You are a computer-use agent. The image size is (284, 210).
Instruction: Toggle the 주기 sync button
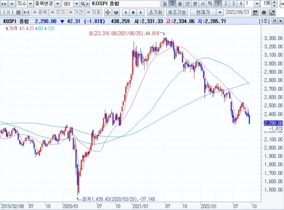[x=58, y=12]
